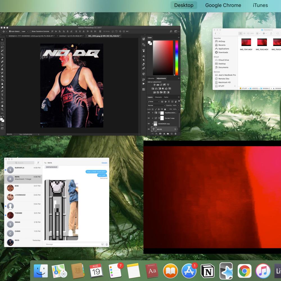The width and height of the screenshot is (281, 281).
Task: Add a Vibrance adjustment
Action: pos(168,85)
